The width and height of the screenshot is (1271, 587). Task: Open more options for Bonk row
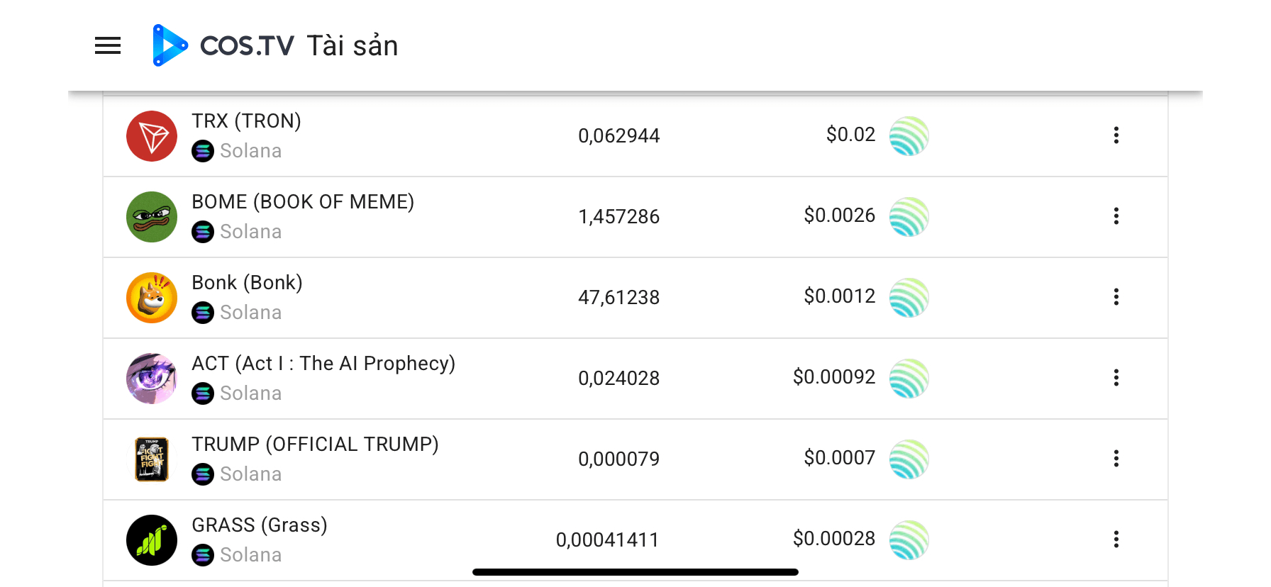pos(1116,297)
